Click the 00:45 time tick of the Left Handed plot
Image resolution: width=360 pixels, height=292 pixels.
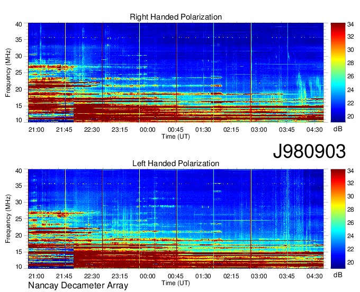pyautogui.click(x=175, y=276)
